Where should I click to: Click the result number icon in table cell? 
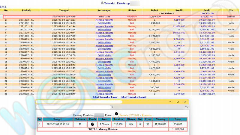click(93, 124)
